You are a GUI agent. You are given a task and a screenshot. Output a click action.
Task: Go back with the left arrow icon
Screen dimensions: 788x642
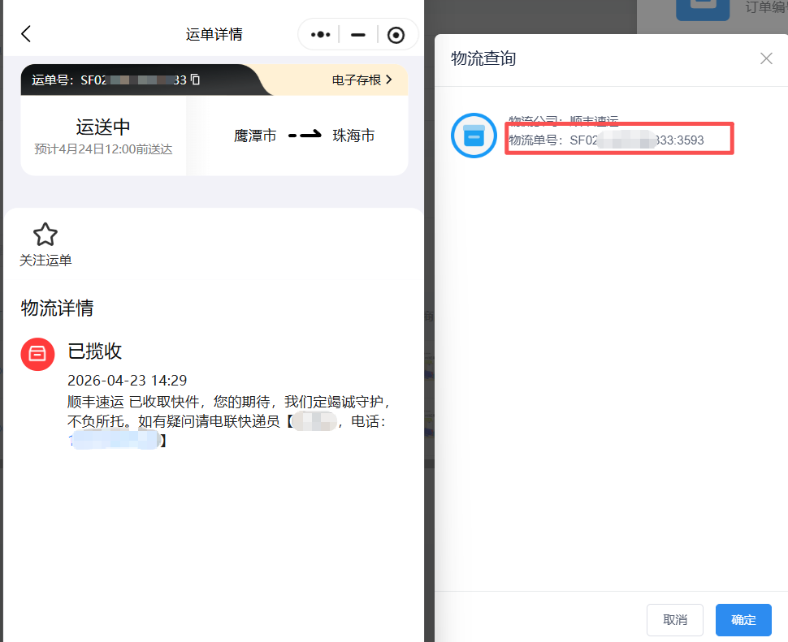click(x=26, y=34)
